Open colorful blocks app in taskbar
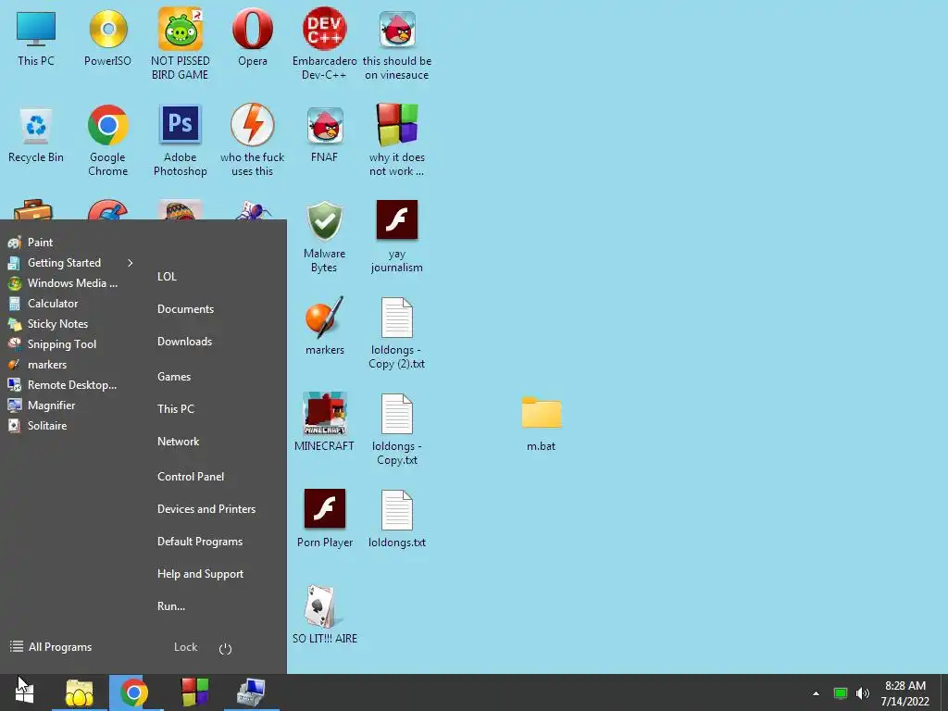 (194, 692)
